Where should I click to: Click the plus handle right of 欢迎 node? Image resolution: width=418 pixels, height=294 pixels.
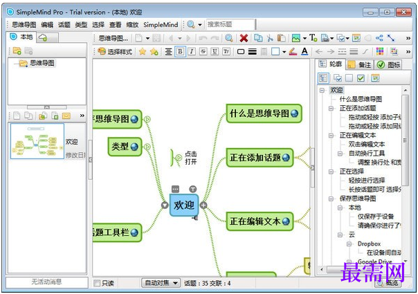point(203,205)
